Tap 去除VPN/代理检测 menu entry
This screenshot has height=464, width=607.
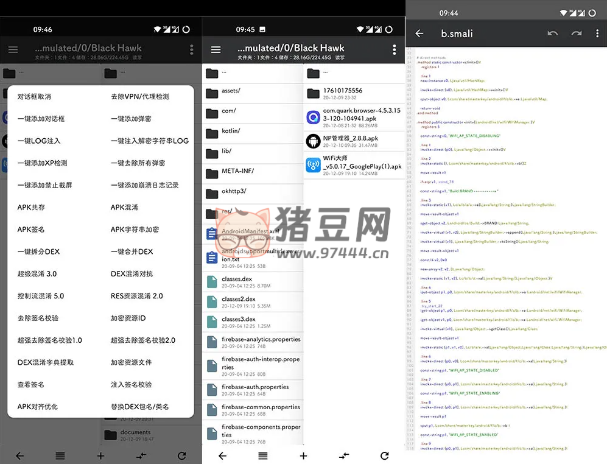[x=139, y=96]
